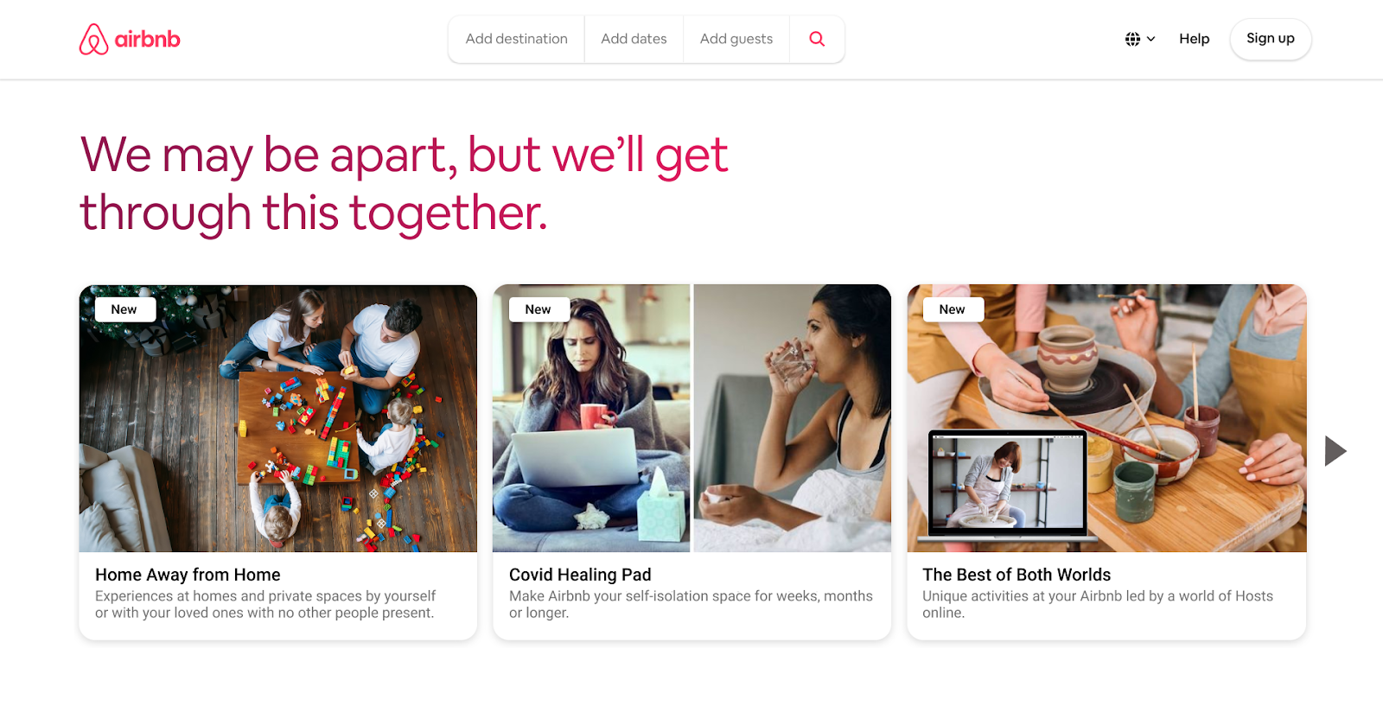Expand the chevron beside the globe icon

[1151, 39]
